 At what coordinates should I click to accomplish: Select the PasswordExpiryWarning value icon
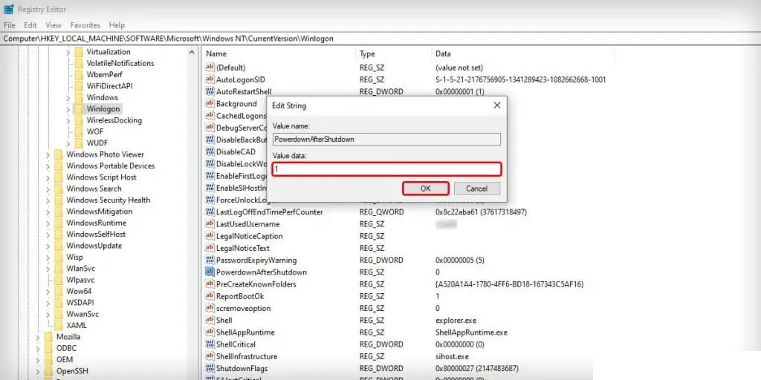tap(210, 261)
